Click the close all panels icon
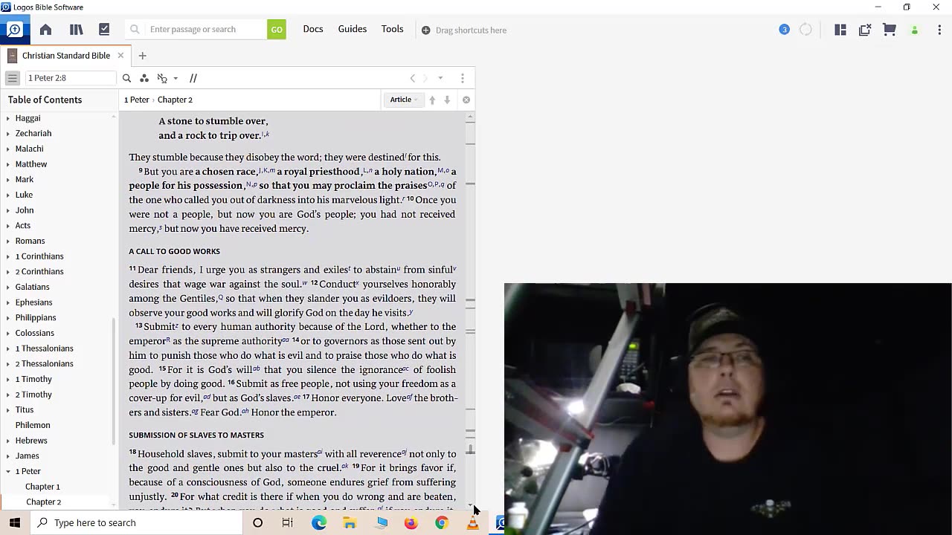 (x=865, y=30)
